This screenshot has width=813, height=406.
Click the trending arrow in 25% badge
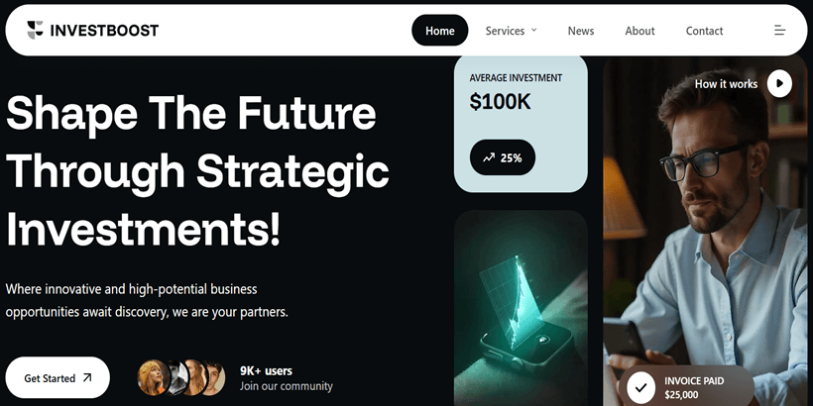point(489,158)
